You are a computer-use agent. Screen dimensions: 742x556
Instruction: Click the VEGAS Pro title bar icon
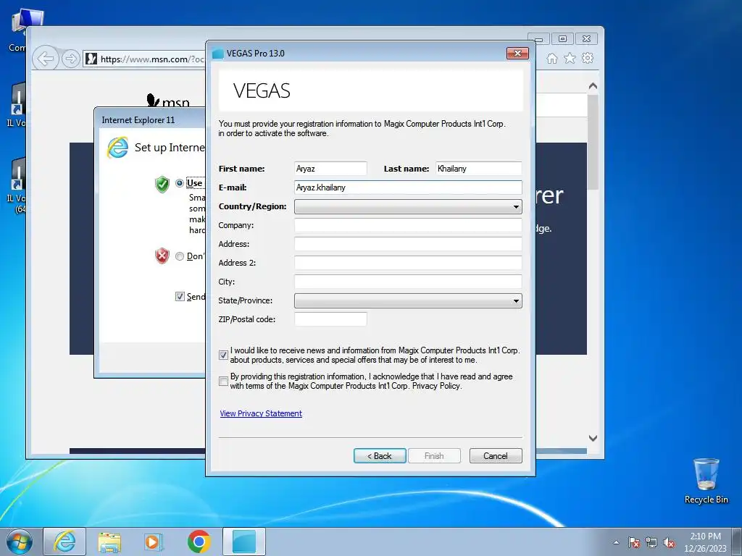pyautogui.click(x=217, y=54)
